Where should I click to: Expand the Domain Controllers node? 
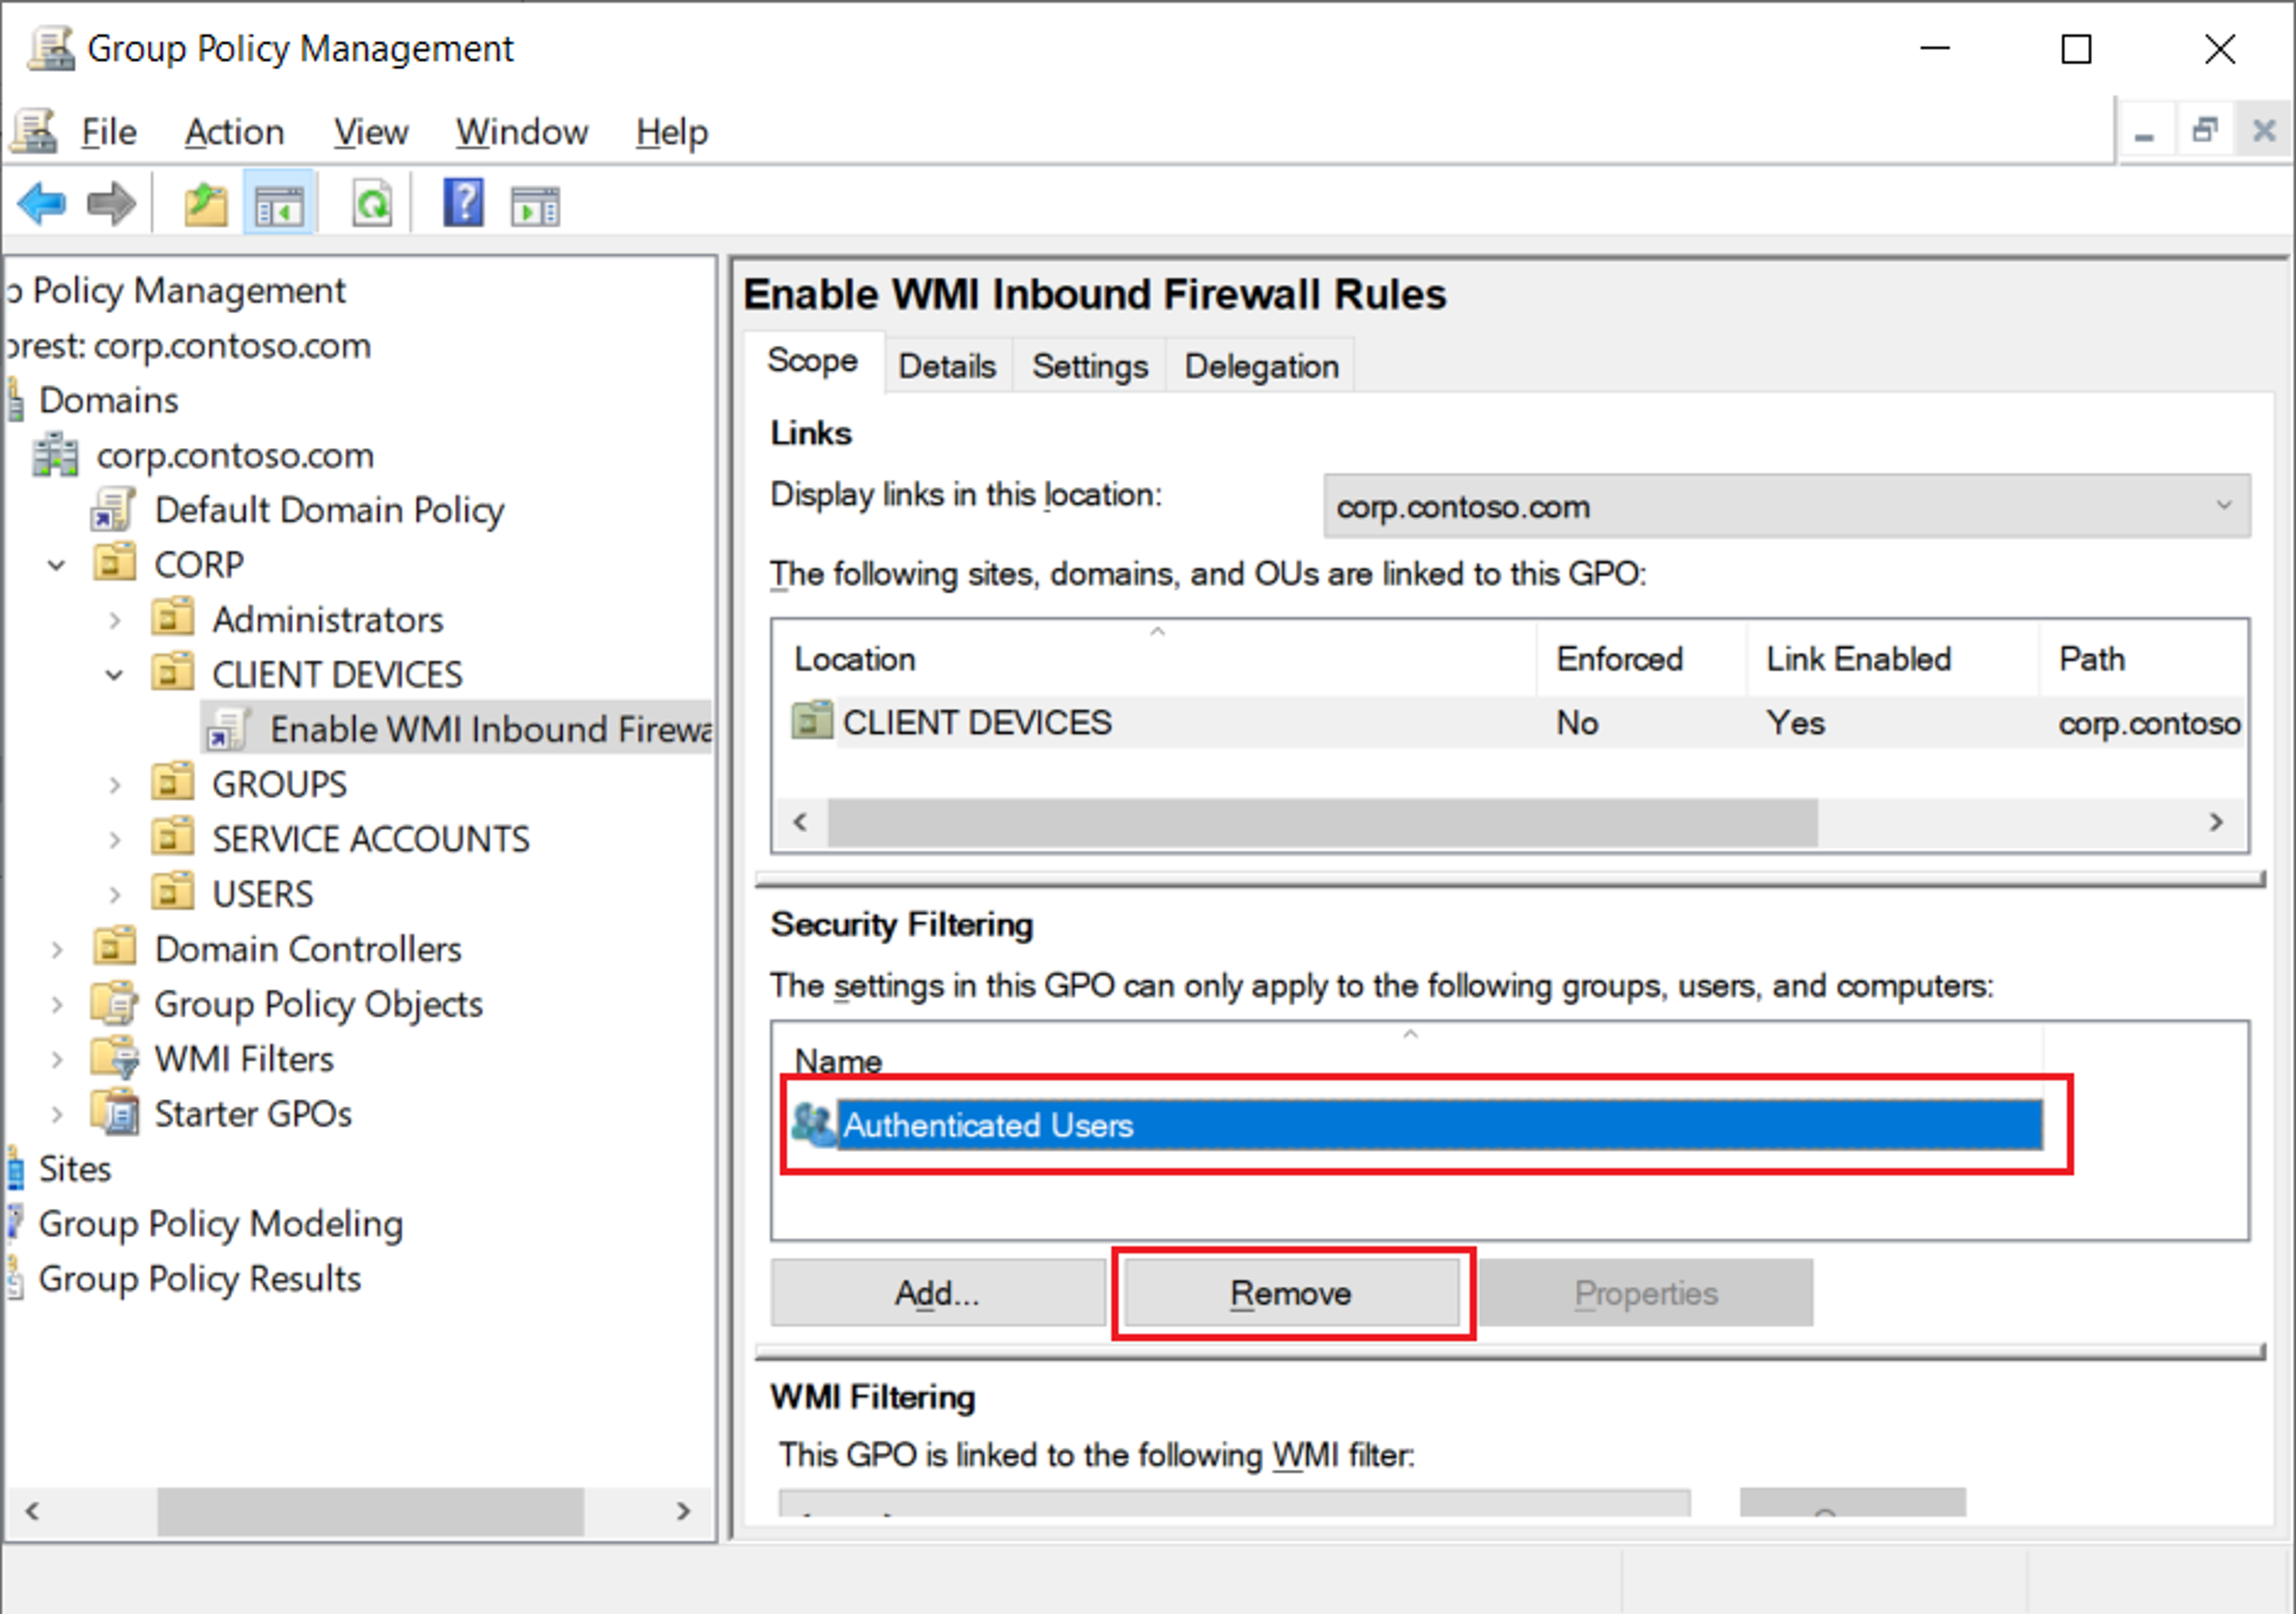pos(57,949)
